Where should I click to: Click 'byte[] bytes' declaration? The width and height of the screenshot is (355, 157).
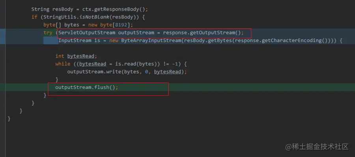[61, 25]
